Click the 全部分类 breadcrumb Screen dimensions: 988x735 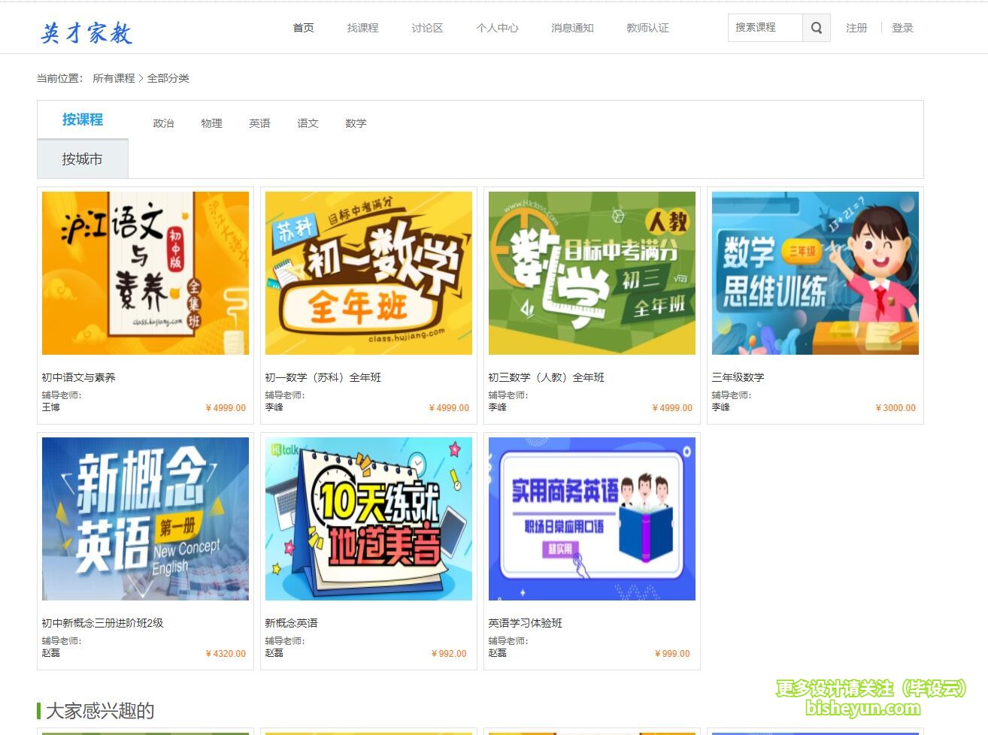click(x=168, y=78)
